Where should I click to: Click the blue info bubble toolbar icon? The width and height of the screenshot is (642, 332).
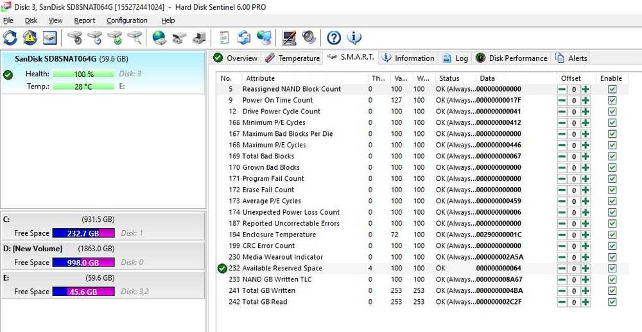click(x=354, y=38)
